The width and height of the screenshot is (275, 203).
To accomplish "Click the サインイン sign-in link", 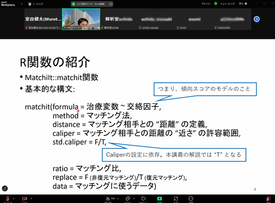I will coord(206,4).
